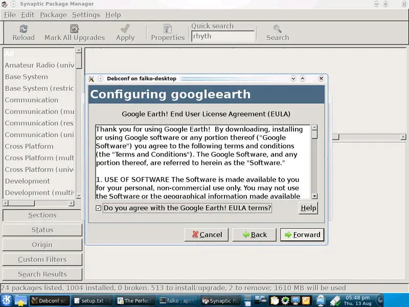This screenshot has width=409, height=307.
Task: Open the Debconf dialog's window menu icon
Action: tap(91, 79)
